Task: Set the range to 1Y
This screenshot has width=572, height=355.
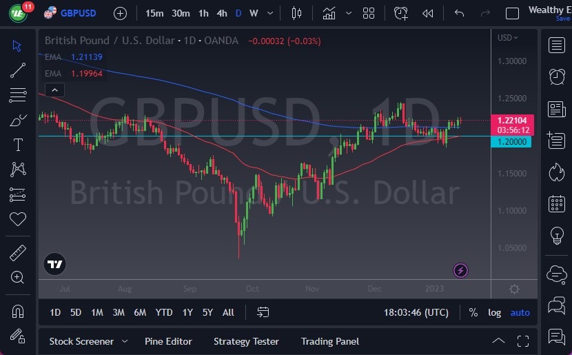Action: pos(187,313)
